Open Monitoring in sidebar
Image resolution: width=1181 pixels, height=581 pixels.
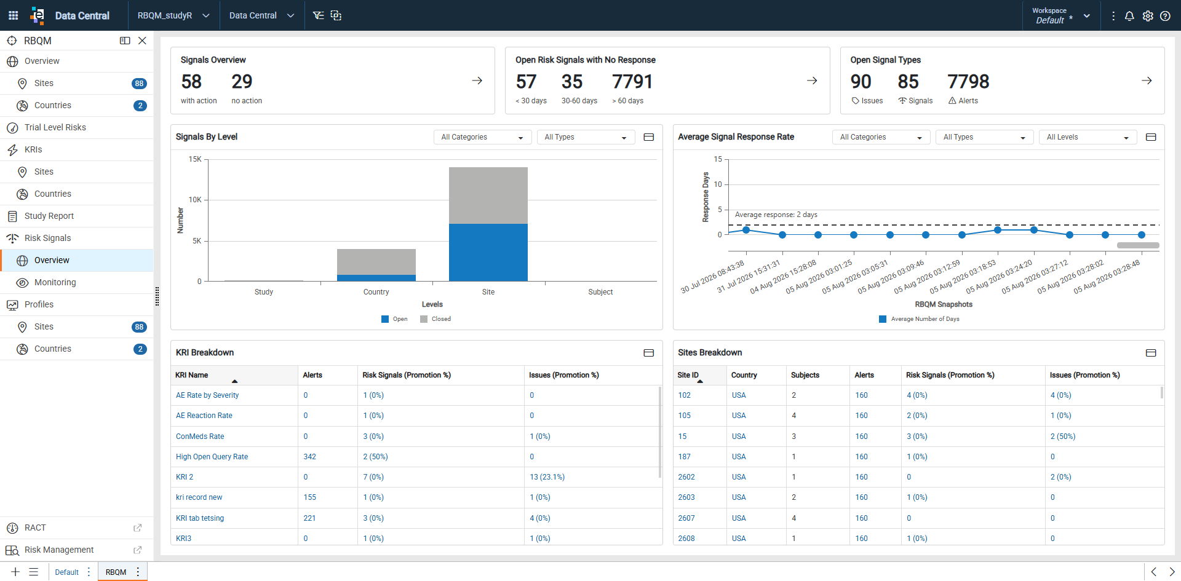click(x=77, y=283)
